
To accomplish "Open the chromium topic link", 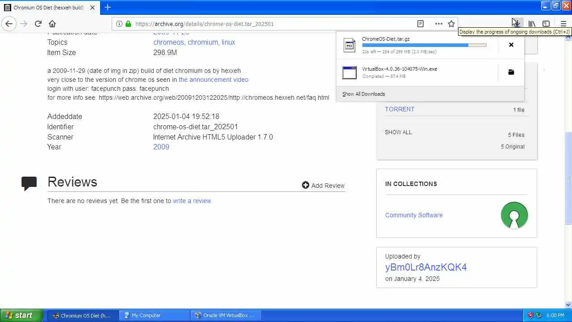I will tap(203, 42).
